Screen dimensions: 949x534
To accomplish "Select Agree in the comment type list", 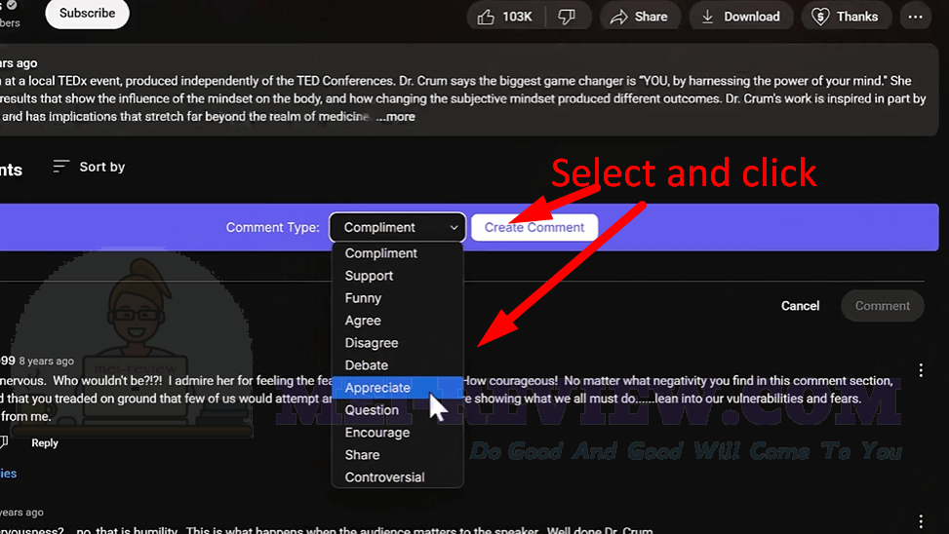I will tap(398, 321).
